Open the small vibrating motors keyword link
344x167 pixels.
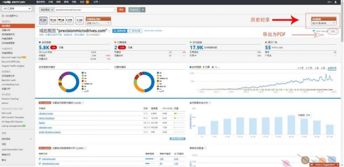click(50, 132)
